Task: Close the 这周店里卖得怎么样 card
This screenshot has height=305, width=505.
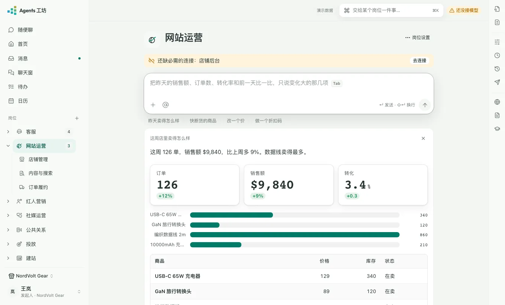Action: (x=423, y=138)
